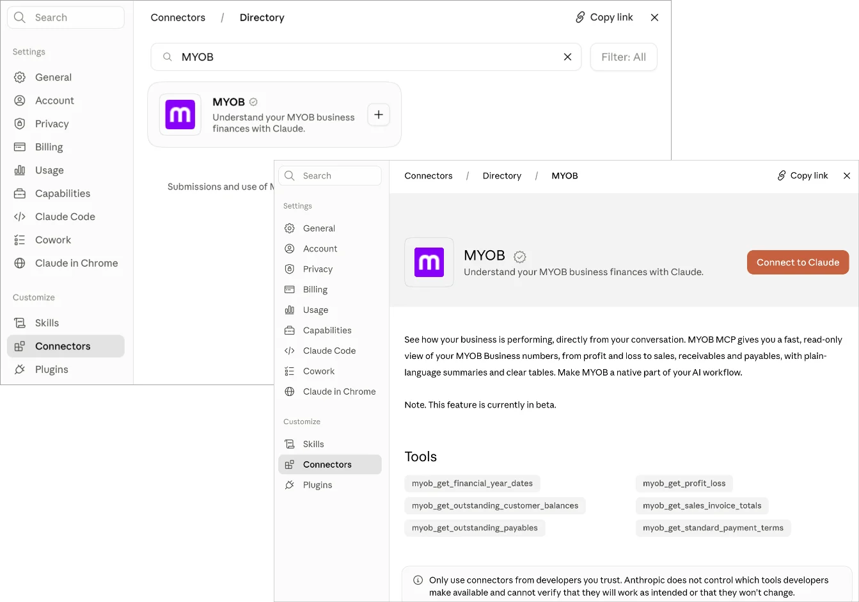859x602 pixels.
Task: Click Account person icon in front window
Action: coord(290,249)
